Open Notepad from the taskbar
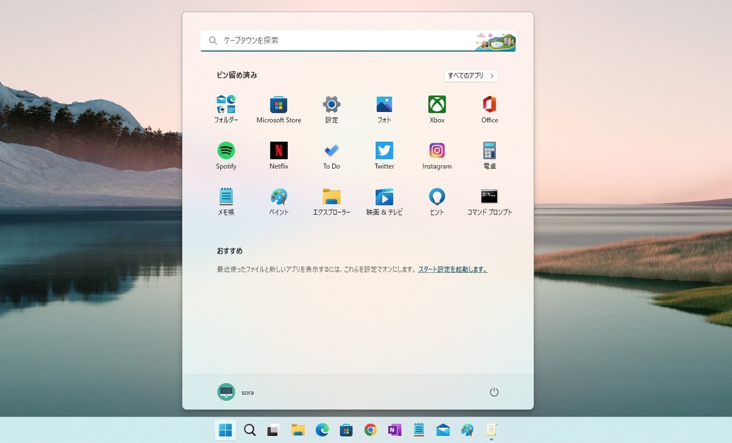Screen dimensions: 732x443 tap(419, 430)
